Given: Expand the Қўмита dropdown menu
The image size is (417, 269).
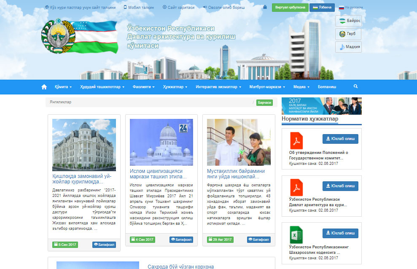Looking at the screenshot, I should [x=63, y=87].
